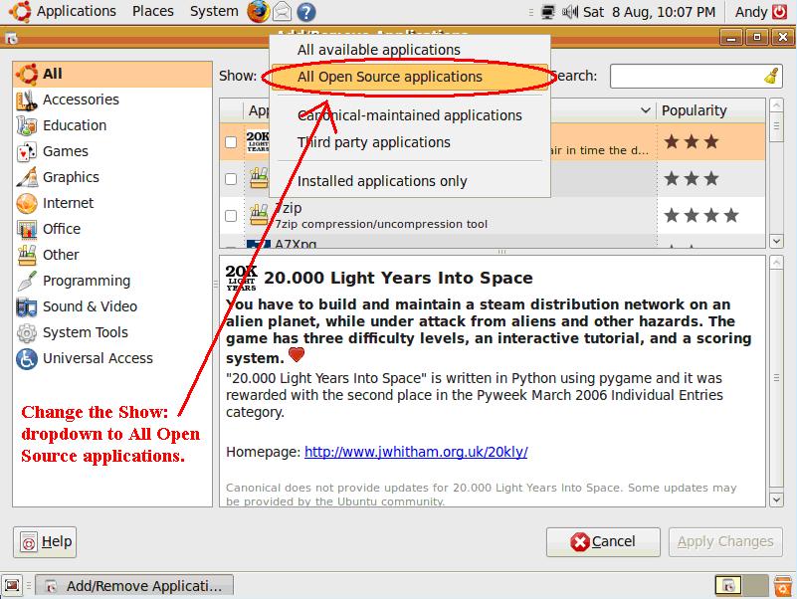Click the description pane scrollbar down arrow
The width and height of the screenshot is (797, 599).
pos(776,499)
